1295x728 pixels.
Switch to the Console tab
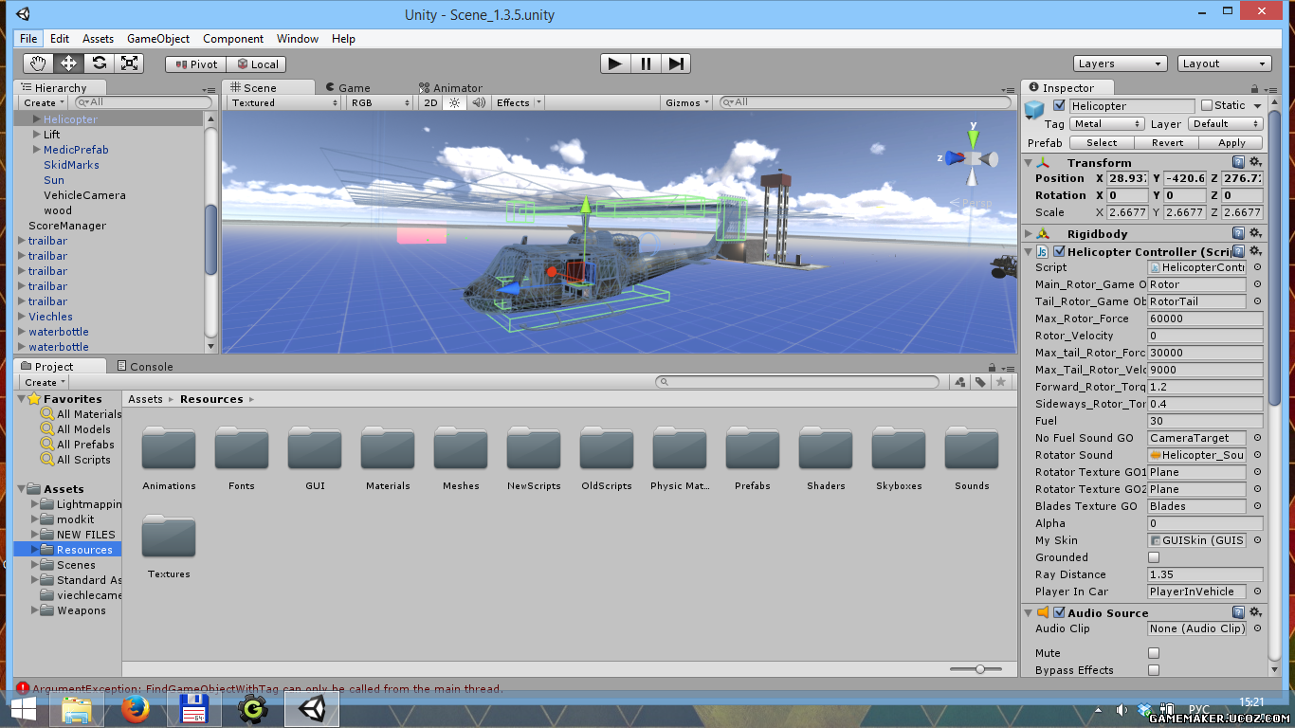145,366
